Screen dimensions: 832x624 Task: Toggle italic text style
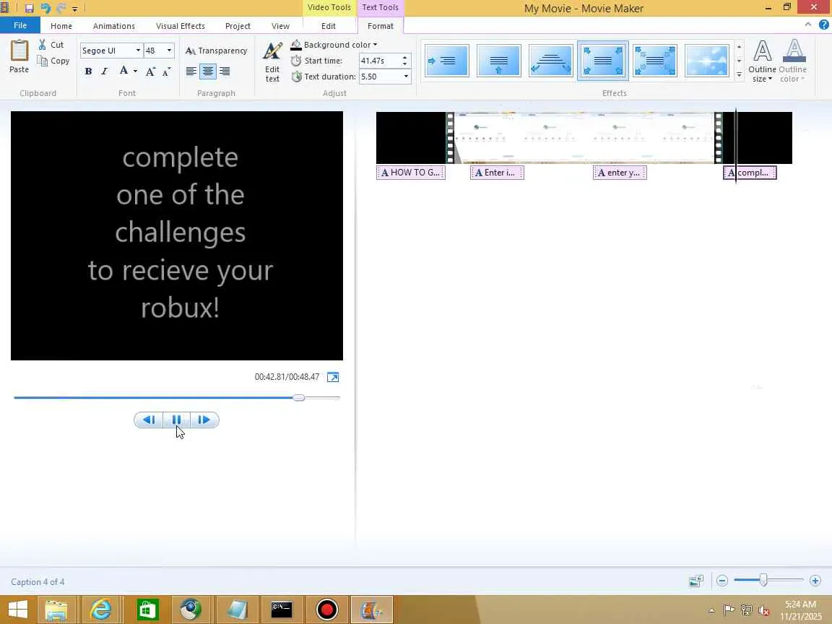pos(105,71)
